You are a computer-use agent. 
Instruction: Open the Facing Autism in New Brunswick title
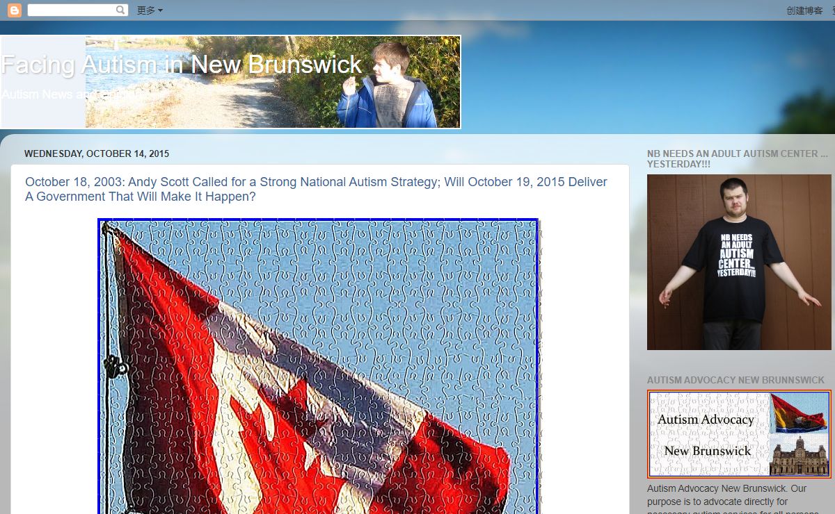coord(182,65)
